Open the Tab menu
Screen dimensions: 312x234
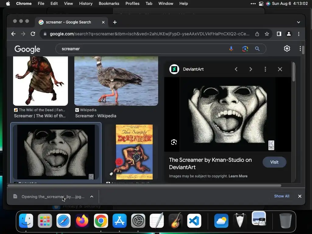149,4
